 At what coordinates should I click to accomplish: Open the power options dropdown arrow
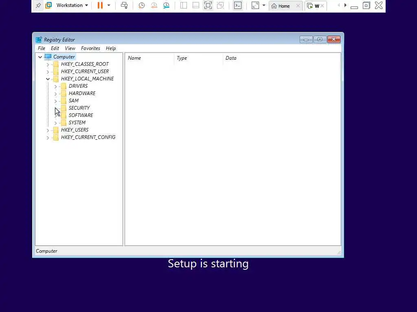(108, 5)
